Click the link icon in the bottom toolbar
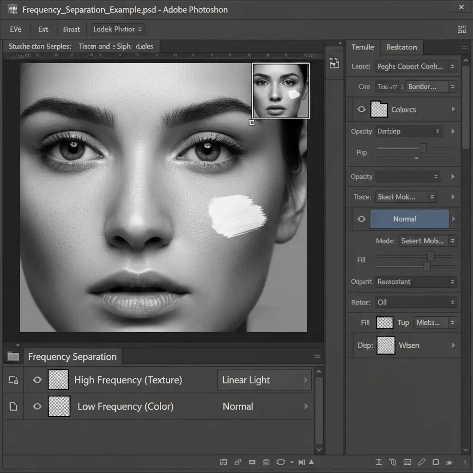 coord(238,462)
